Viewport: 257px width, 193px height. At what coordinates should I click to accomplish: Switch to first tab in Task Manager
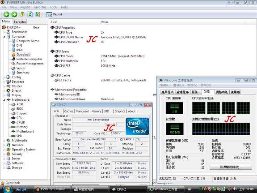pyautogui.click(x=168, y=92)
